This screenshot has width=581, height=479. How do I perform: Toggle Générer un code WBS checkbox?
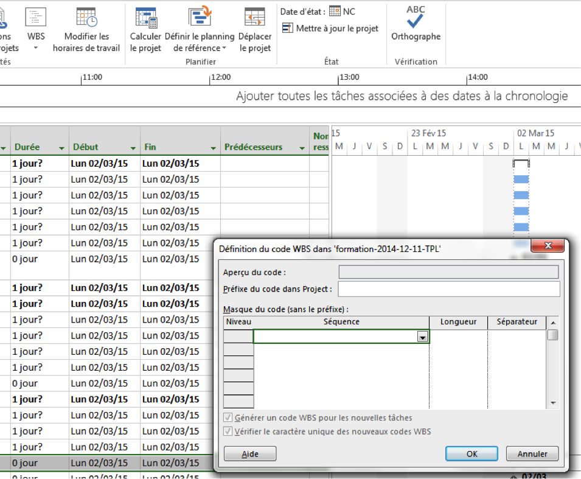click(228, 418)
